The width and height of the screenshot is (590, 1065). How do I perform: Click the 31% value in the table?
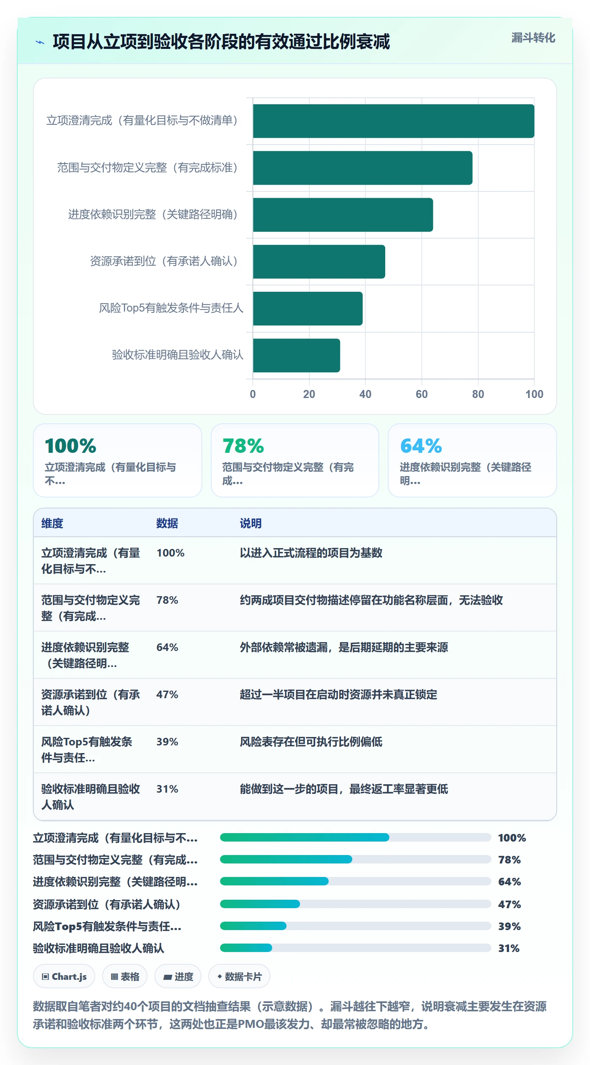pyautogui.click(x=167, y=789)
